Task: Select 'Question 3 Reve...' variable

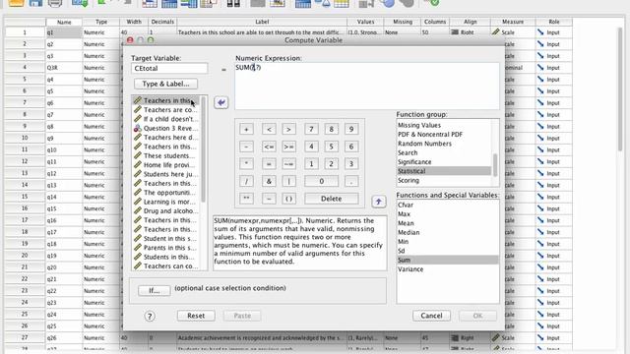Action: [166, 129]
